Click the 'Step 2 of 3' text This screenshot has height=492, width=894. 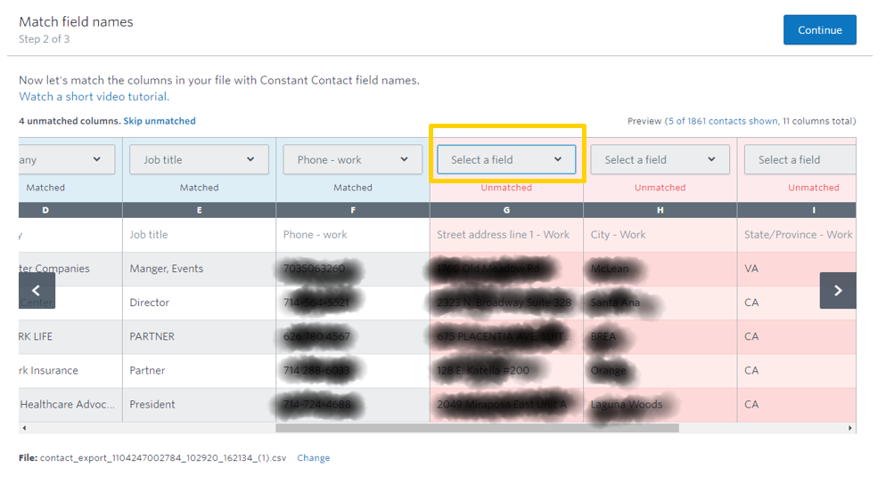point(44,39)
